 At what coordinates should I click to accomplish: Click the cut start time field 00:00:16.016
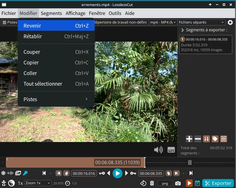click(83, 173)
